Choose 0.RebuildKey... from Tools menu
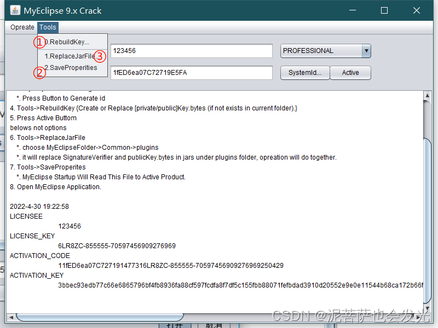 73,42
